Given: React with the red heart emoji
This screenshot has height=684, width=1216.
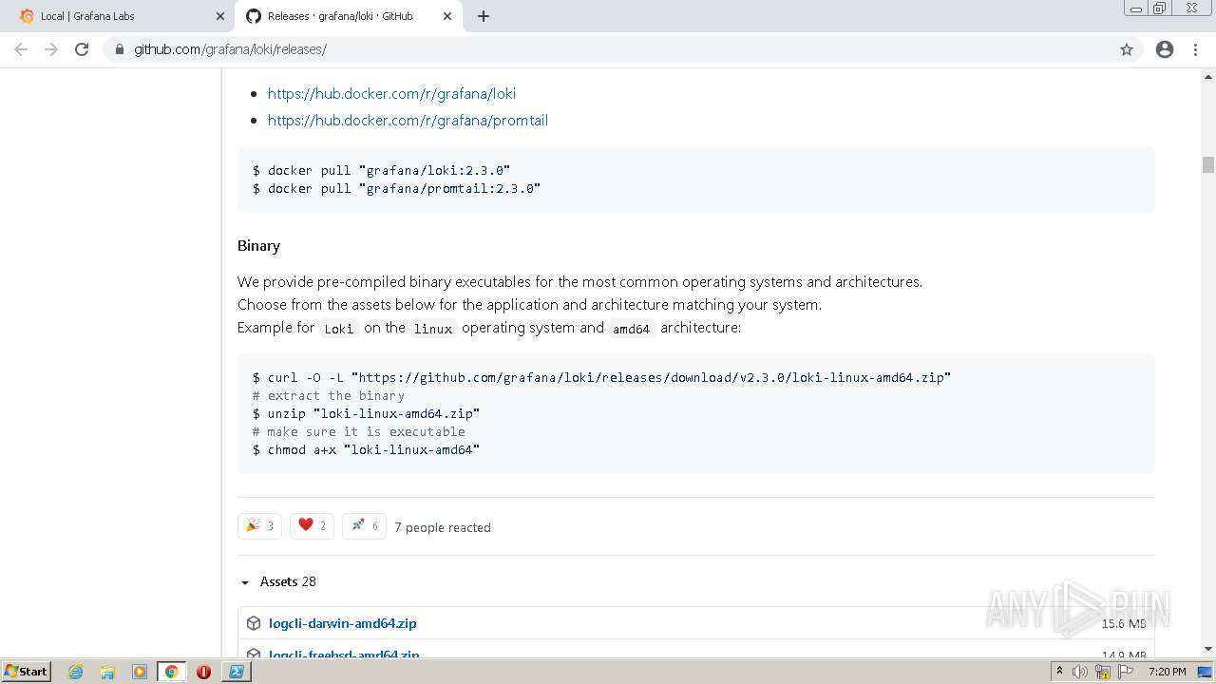Looking at the screenshot, I should (312, 525).
